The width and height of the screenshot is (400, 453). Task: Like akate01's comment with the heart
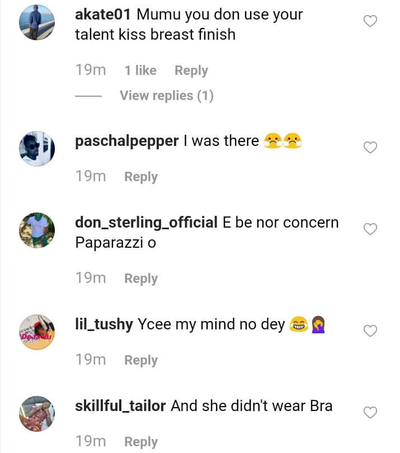pos(370,21)
